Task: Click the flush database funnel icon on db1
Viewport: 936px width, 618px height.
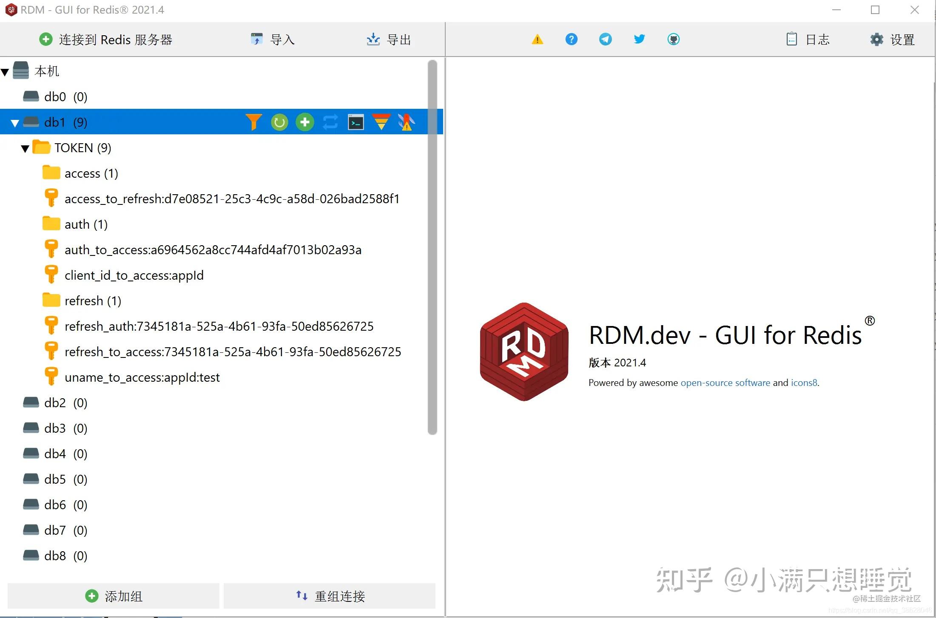Action: point(381,122)
